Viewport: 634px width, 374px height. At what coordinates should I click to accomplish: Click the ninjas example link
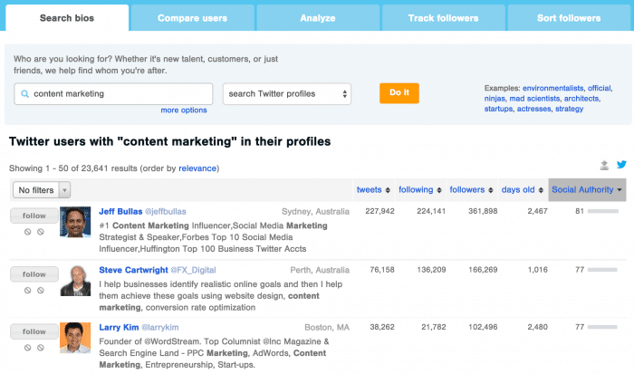click(x=495, y=99)
